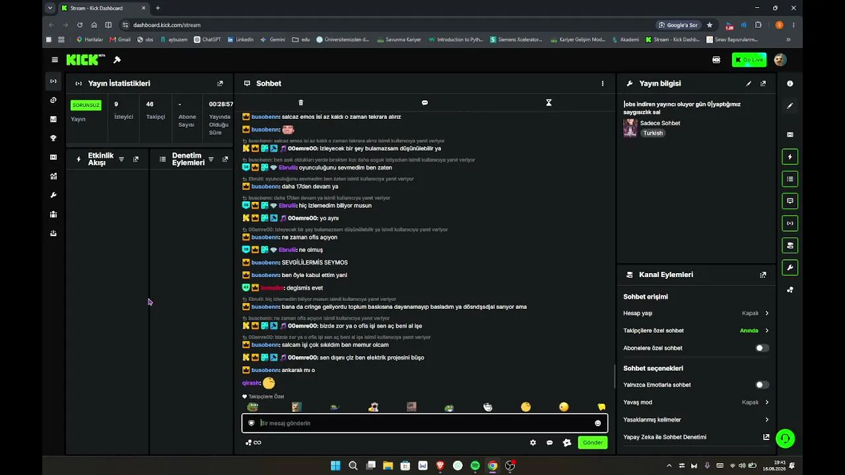Select the Pepe frog emote
The image size is (845, 475).
click(252, 407)
